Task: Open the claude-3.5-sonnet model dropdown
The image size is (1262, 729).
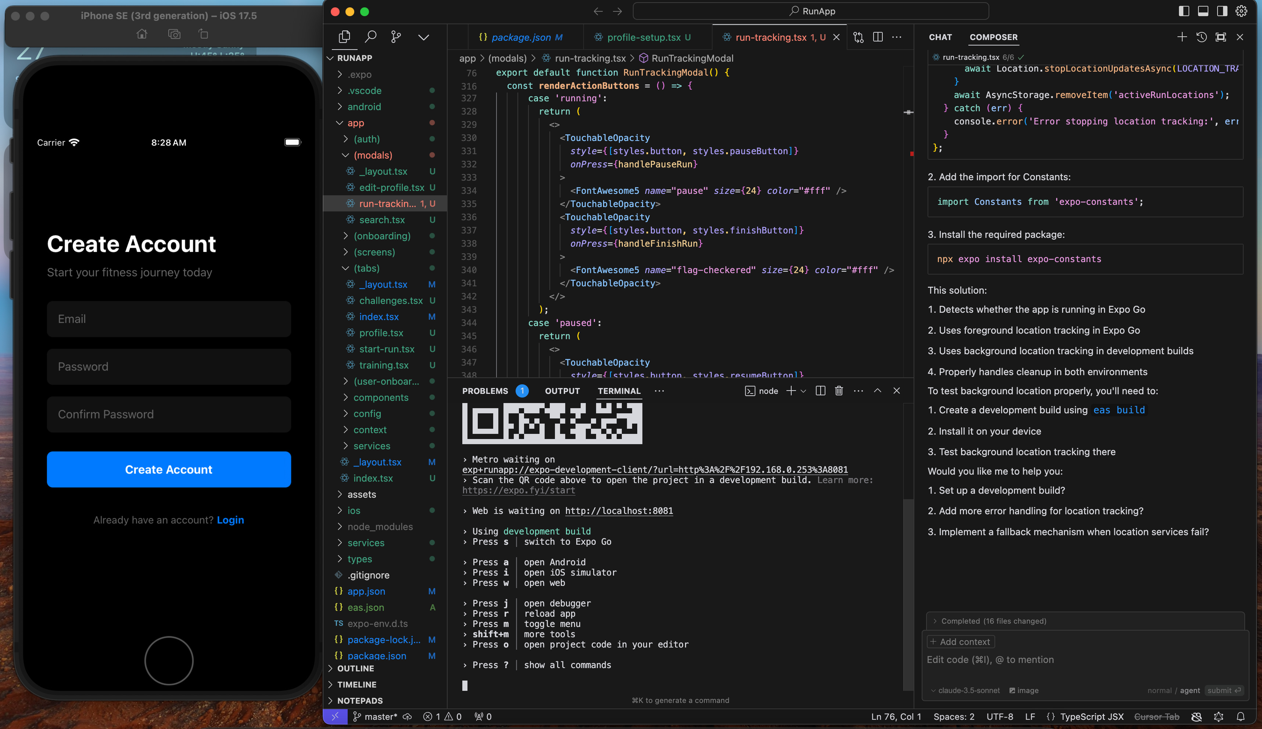Action: tap(965, 690)
